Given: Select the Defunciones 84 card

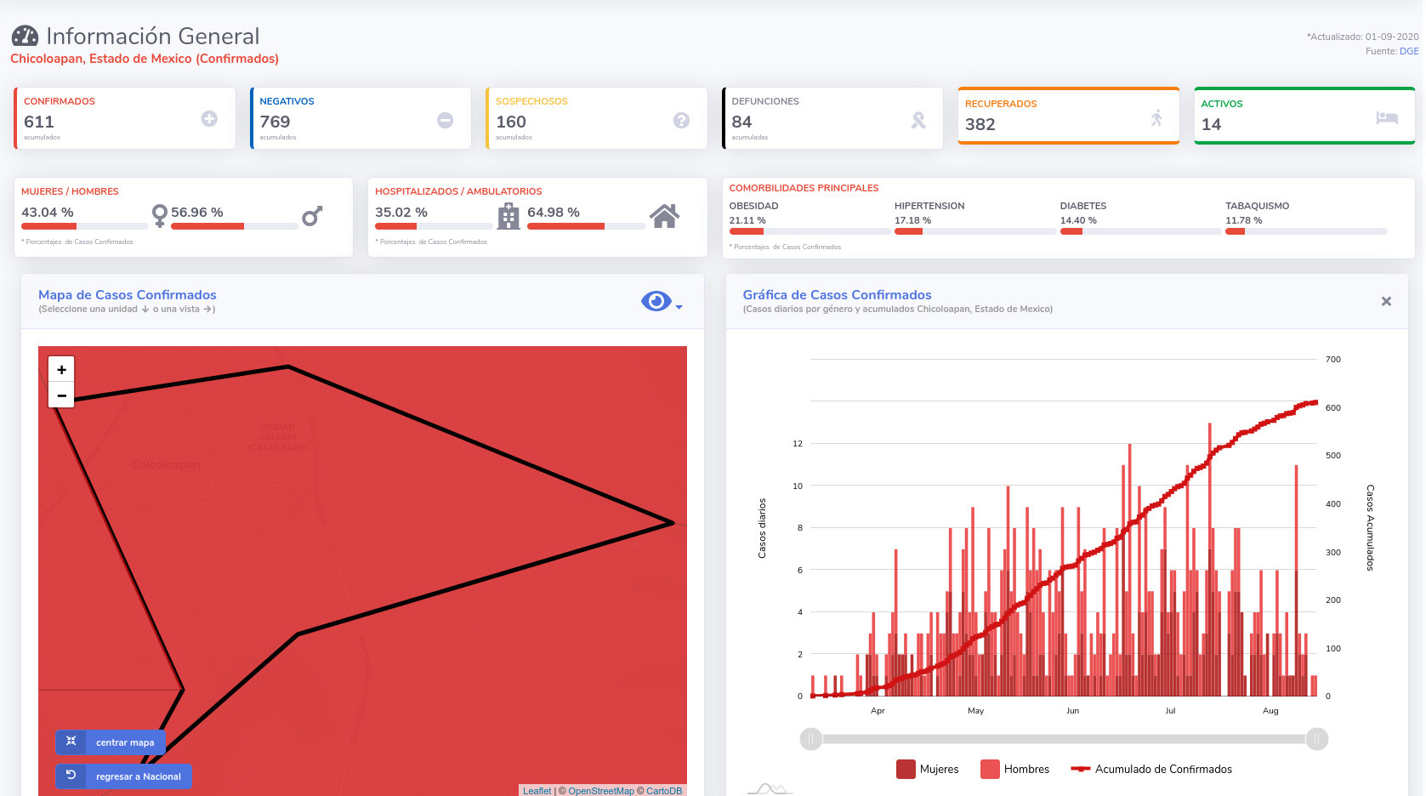Looking at the screenshot, I should point(832,118).
